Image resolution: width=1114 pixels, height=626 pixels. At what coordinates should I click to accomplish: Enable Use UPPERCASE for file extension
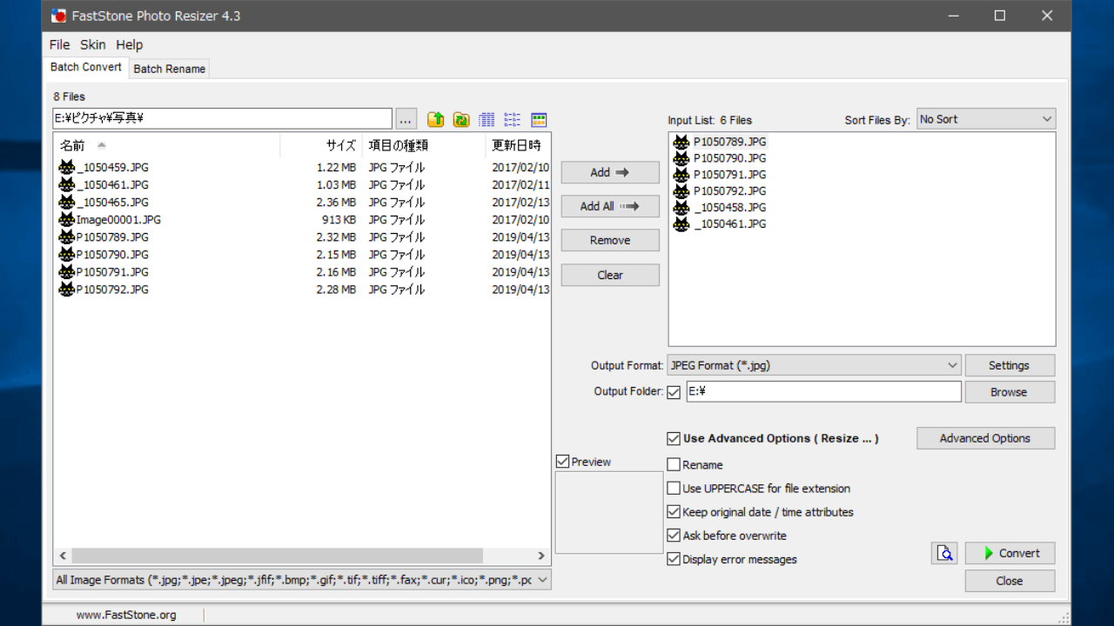point(674,489)
